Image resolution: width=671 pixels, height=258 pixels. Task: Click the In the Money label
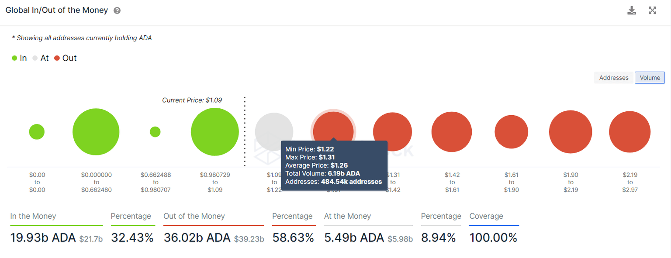(x=33, y=216)
